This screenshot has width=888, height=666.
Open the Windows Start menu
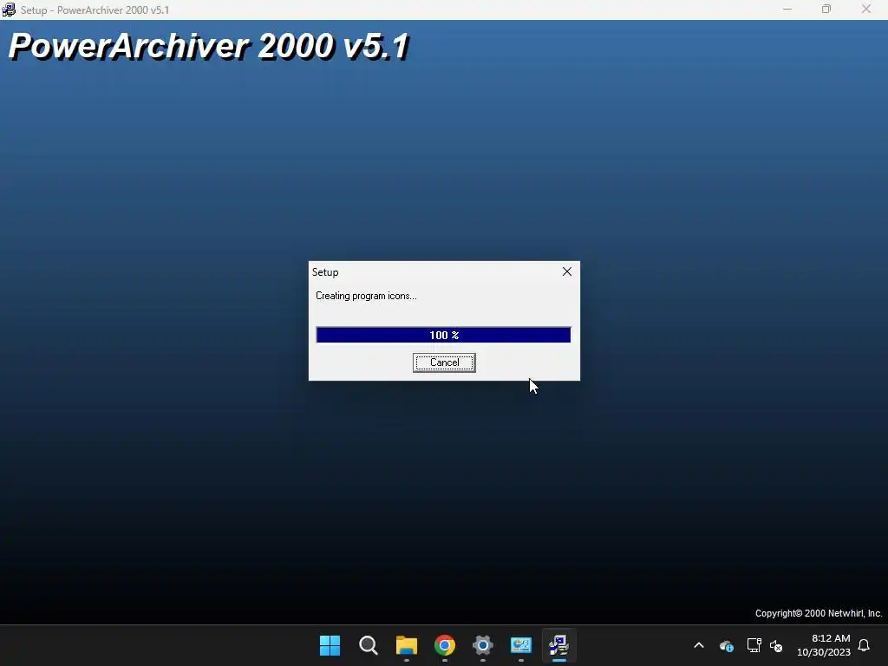click(330, 645)
